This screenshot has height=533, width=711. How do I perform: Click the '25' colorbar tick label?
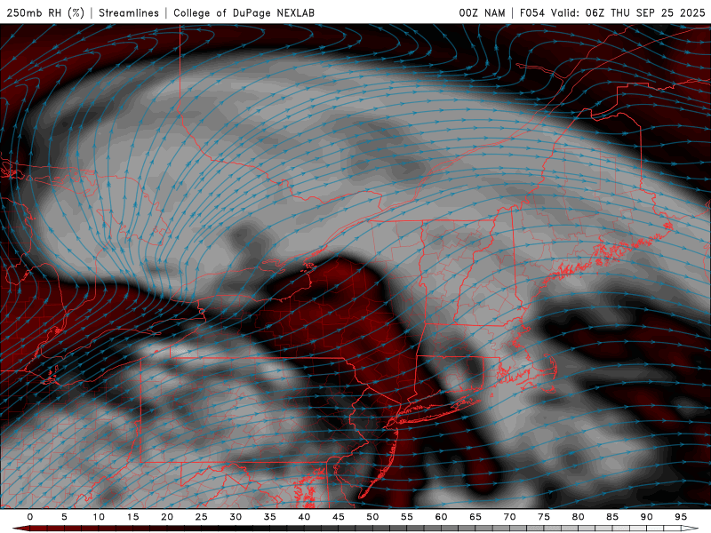tap(202, 517)
